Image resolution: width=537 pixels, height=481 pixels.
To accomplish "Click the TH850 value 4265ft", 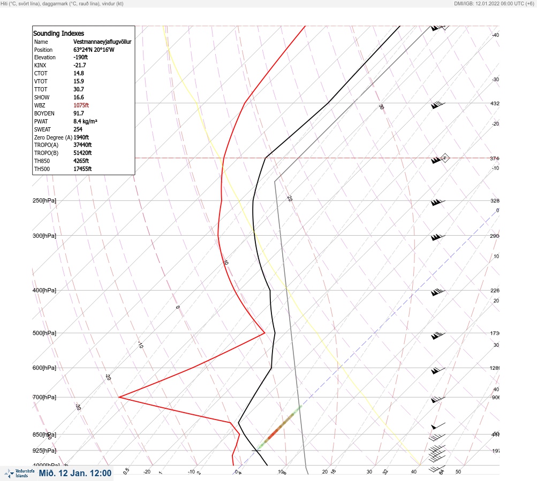I will [x=81, y=161].
